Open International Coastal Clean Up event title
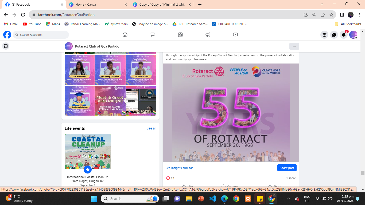 [x=88, y=179]
